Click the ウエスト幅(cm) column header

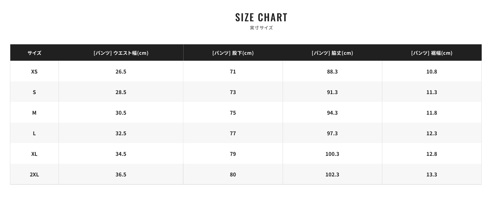click(121, 53)
